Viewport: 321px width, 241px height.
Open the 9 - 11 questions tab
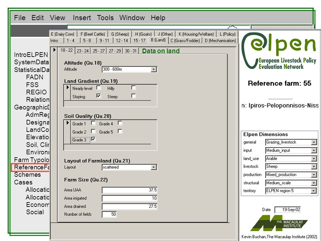coord(104,41)
